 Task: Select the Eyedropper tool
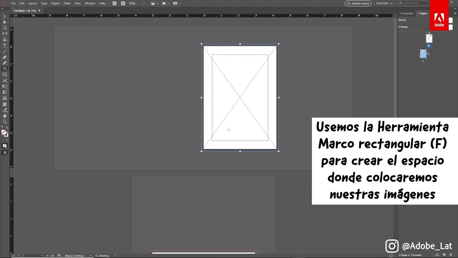(5, 110)
